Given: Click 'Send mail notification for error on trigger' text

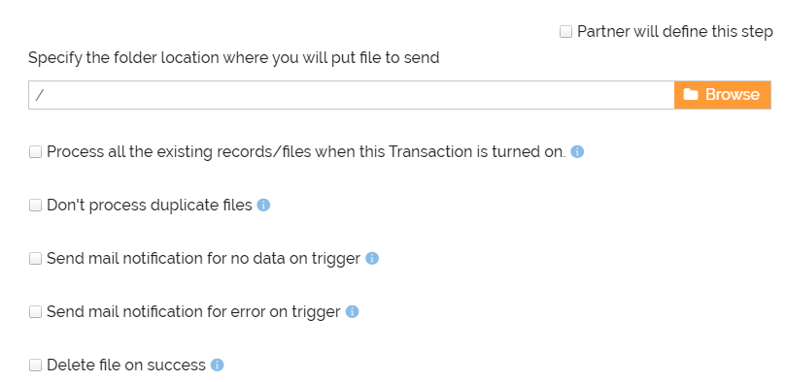Looking at the screenshot, I should pos(193,312).
